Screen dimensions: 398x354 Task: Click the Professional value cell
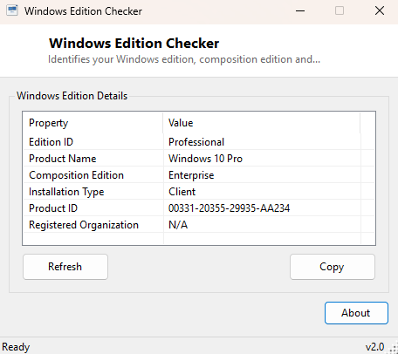click(196, 142)
